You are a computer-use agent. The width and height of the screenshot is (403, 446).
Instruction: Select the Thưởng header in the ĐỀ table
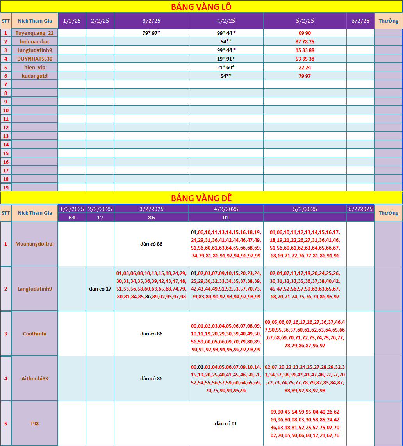click(389, 213)
